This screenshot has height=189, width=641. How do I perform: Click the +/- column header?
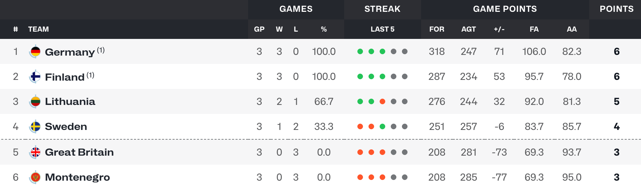[x=499, y=29]
